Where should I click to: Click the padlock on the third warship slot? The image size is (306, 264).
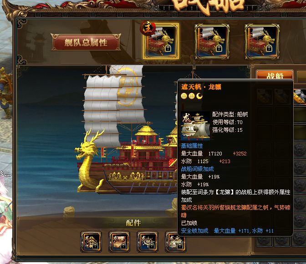269,48
